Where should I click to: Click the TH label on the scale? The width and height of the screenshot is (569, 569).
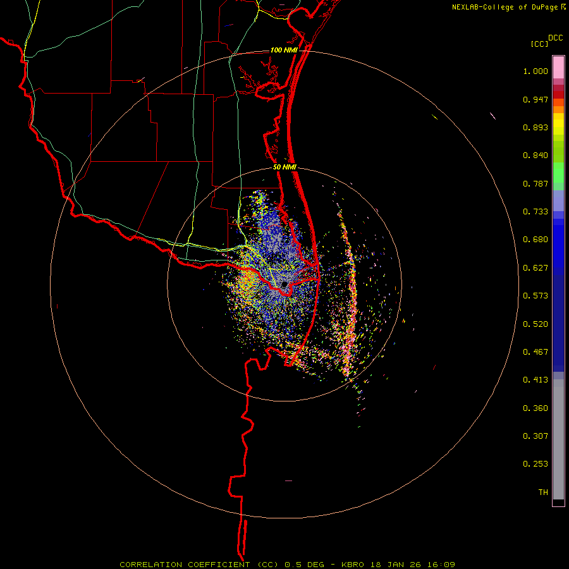point(543,493)
